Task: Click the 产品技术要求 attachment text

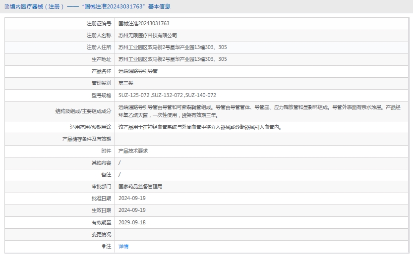Action: click(133, 151)
